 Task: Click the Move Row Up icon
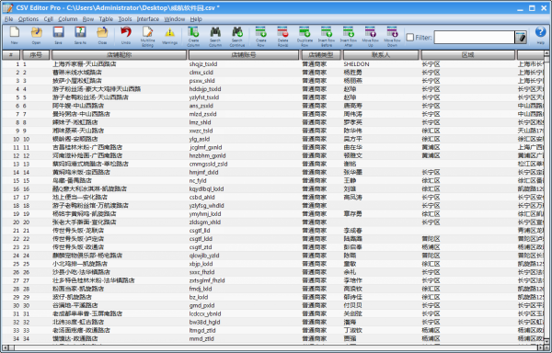(371, 36)
